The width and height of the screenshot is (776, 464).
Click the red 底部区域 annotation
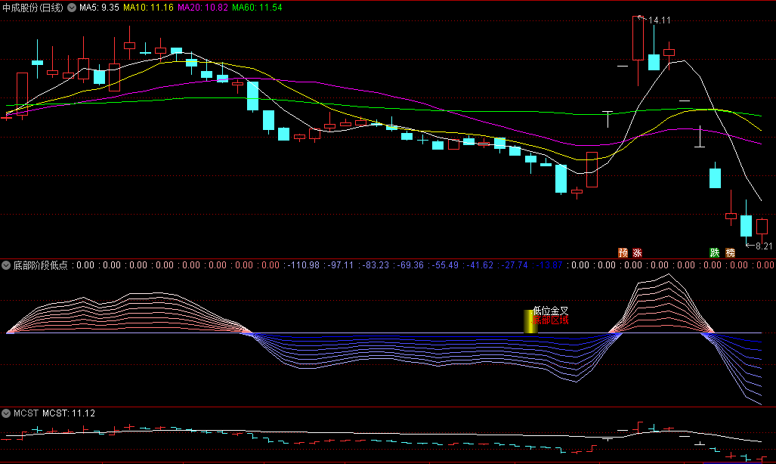click(x=551, y=320)
